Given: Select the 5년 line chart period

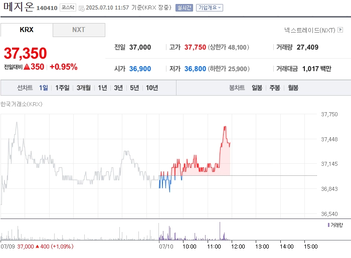Looking at the screenshot, I should coord(134,88).
